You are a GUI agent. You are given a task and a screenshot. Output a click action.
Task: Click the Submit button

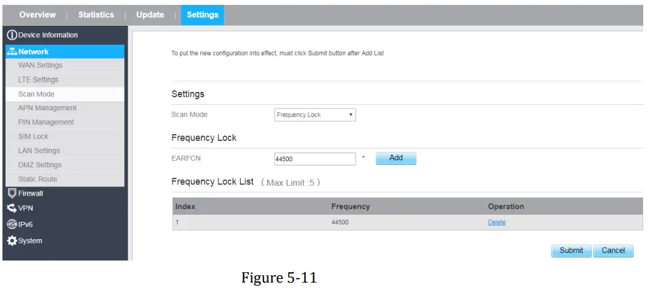coord(571,250)
